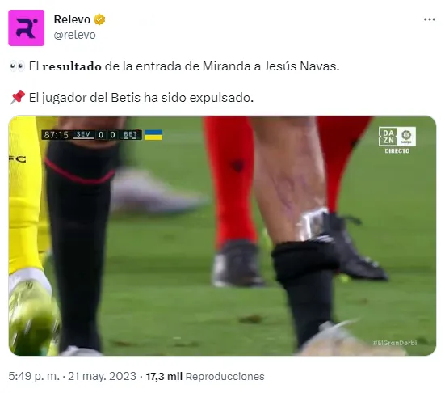445x393 pixels.
Task: Open the @relevo handle link
Action: pyautogui.click(x=74, y=35)
